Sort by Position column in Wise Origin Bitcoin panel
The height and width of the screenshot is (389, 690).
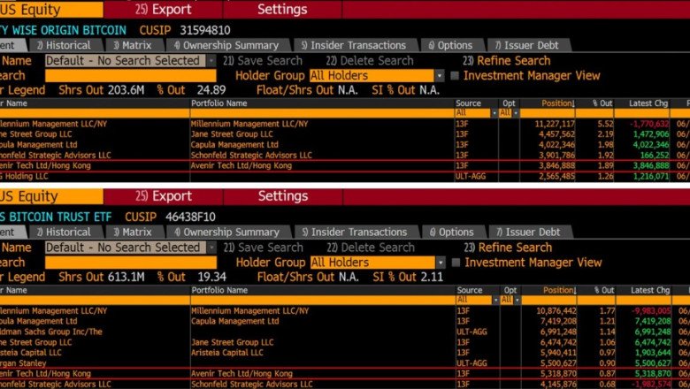(558, 103)
